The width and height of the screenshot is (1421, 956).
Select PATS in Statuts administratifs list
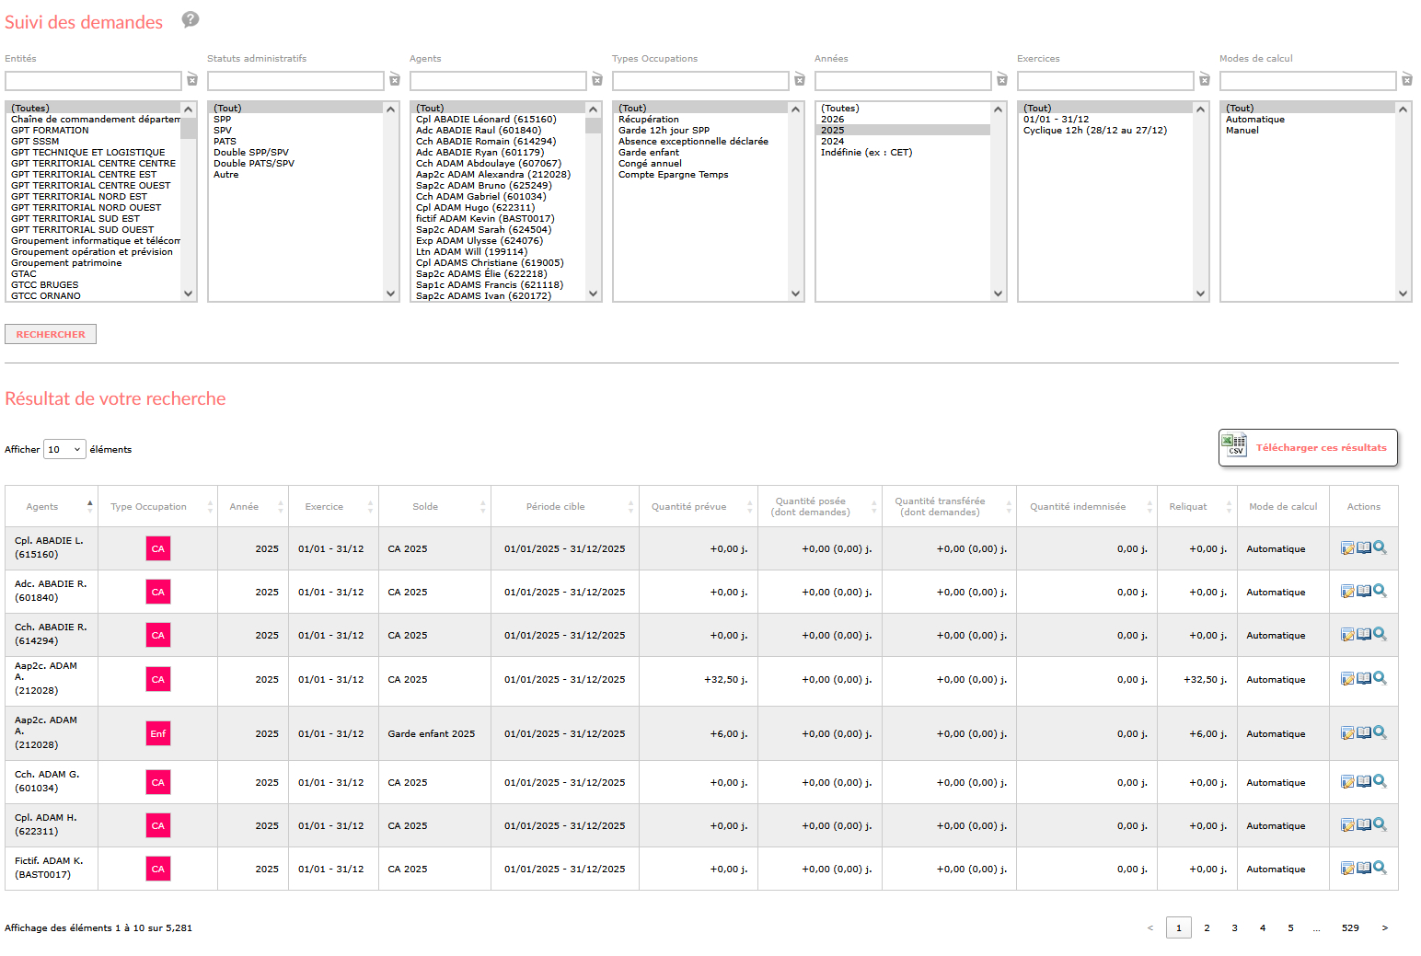click(296, 141)
